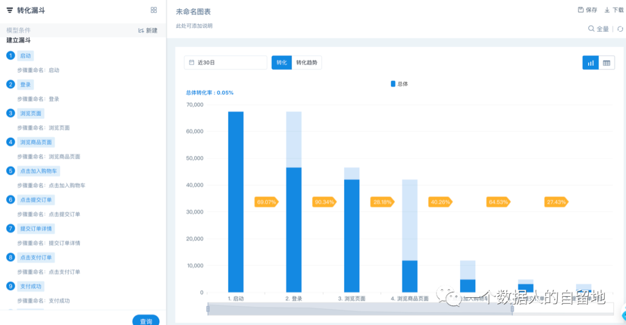The width and height of the screenshot is (626, 325).
Task: Open the grid menu icon in left panel
Action: point(154,10)
